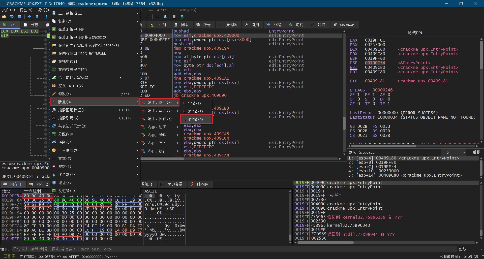Viewport: 484px width, 259px height.
Task: Open the 二进制编辑(I) submenu
Action: click(x=70, y=13)
